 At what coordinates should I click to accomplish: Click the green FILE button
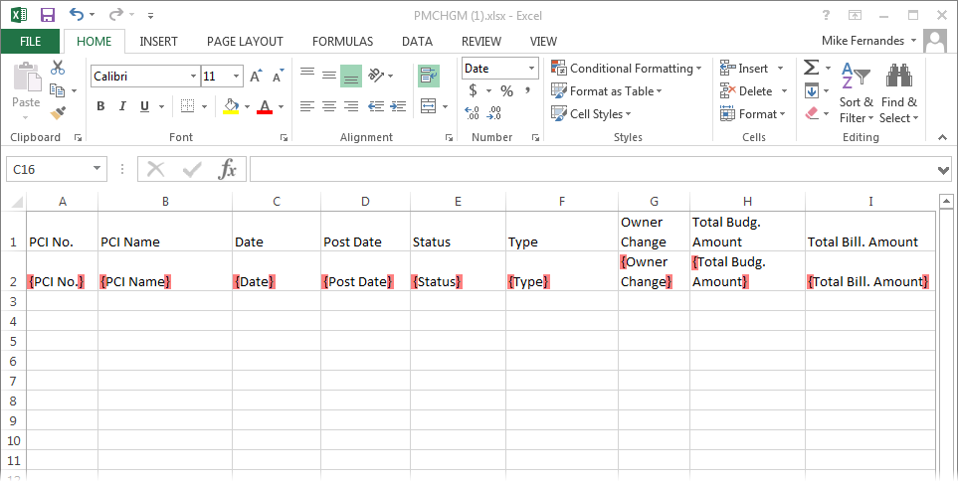tap(31, 42)
